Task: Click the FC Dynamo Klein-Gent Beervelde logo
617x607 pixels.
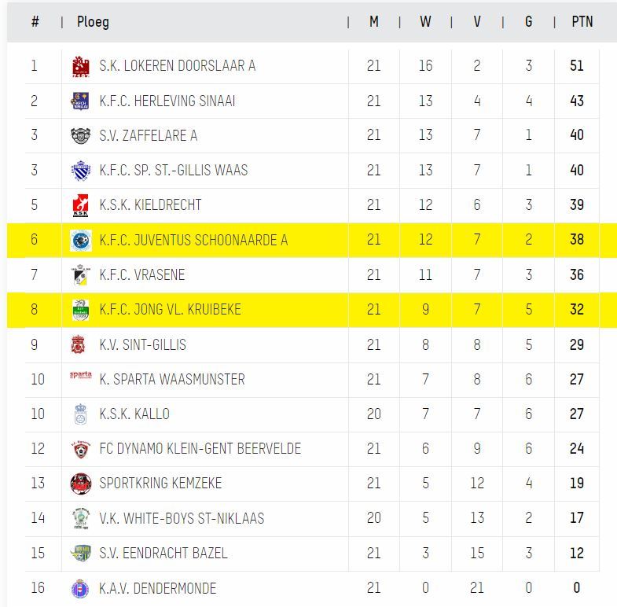Action: point(80,449)
